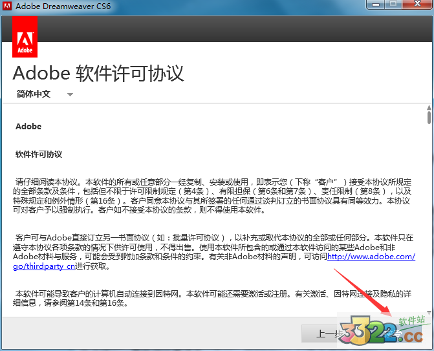Viewport: 434px width, 351px height.
Task: Minimize the Dreamweaver installer window
Action: click(x=376, y=5)
